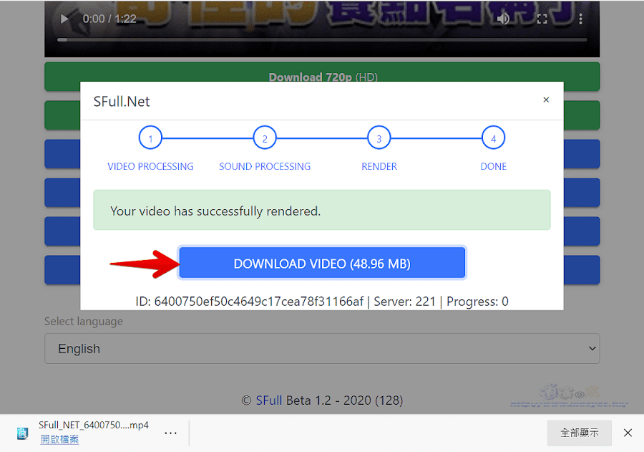Click the step 3 circle, Render
Image resolution: width=644 pixels, height=452 pixels.
(x=379, y=138)
